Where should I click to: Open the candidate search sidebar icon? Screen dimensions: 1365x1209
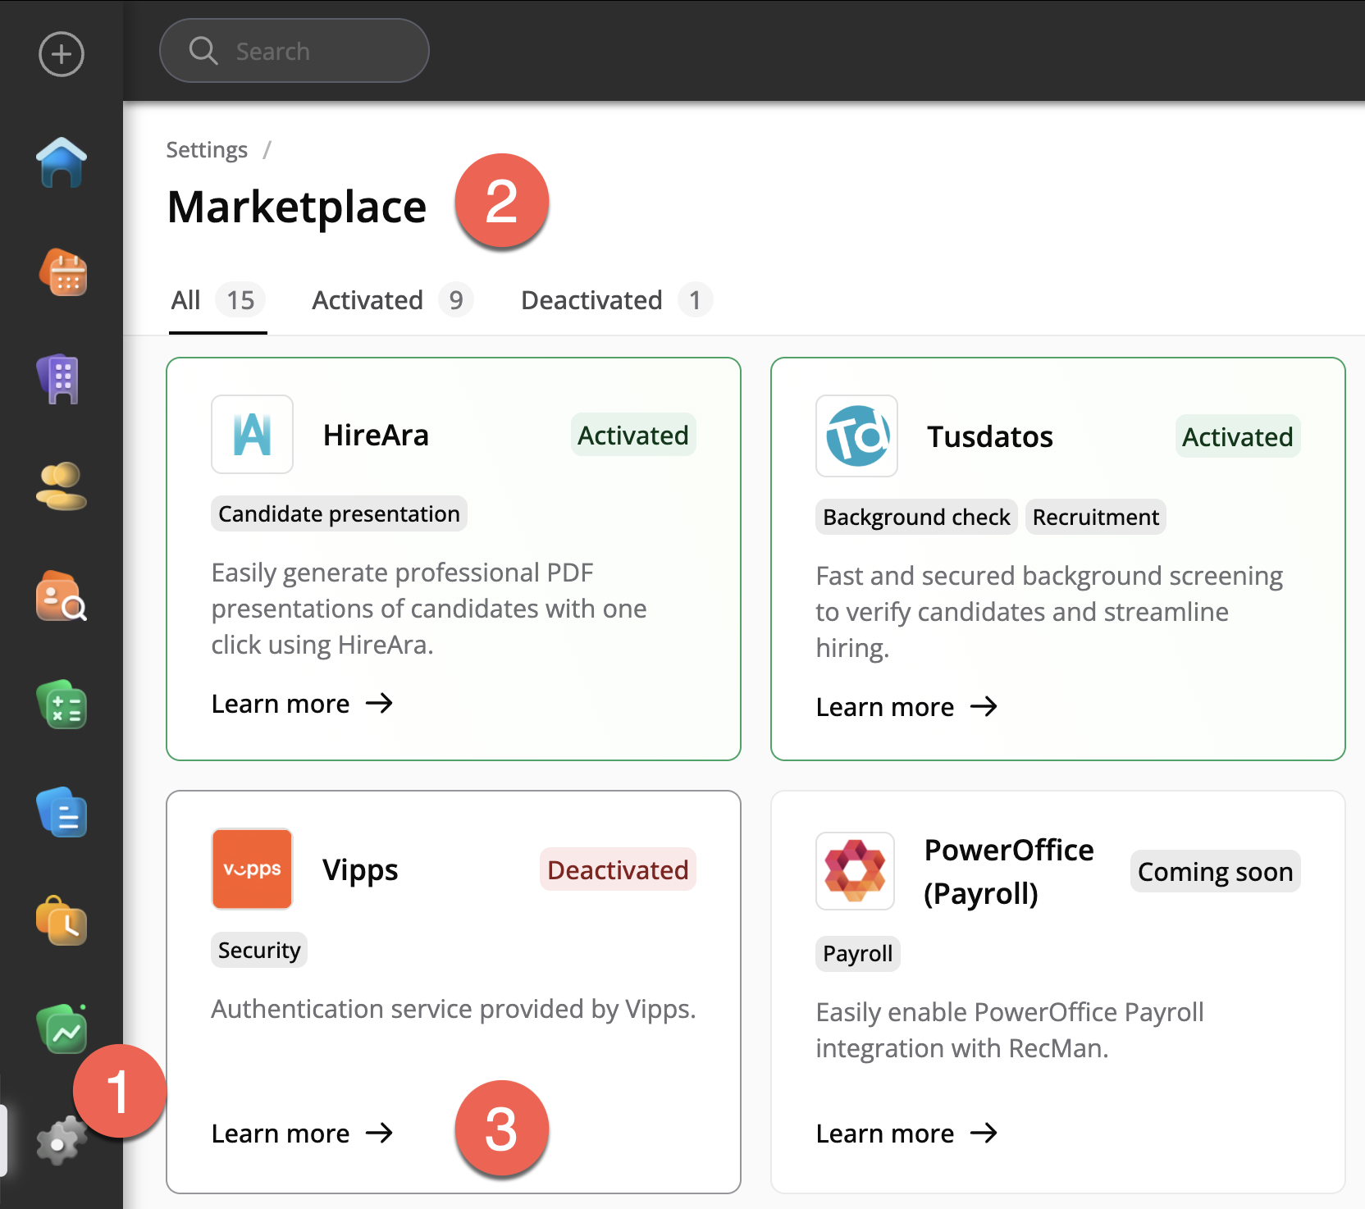click(62, 596)
